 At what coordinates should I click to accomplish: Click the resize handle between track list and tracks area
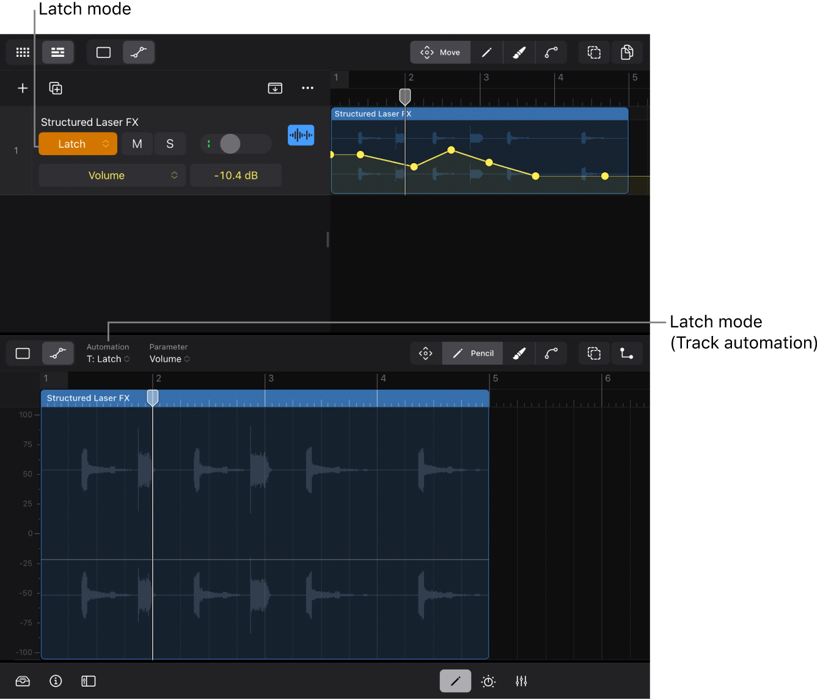328,239
